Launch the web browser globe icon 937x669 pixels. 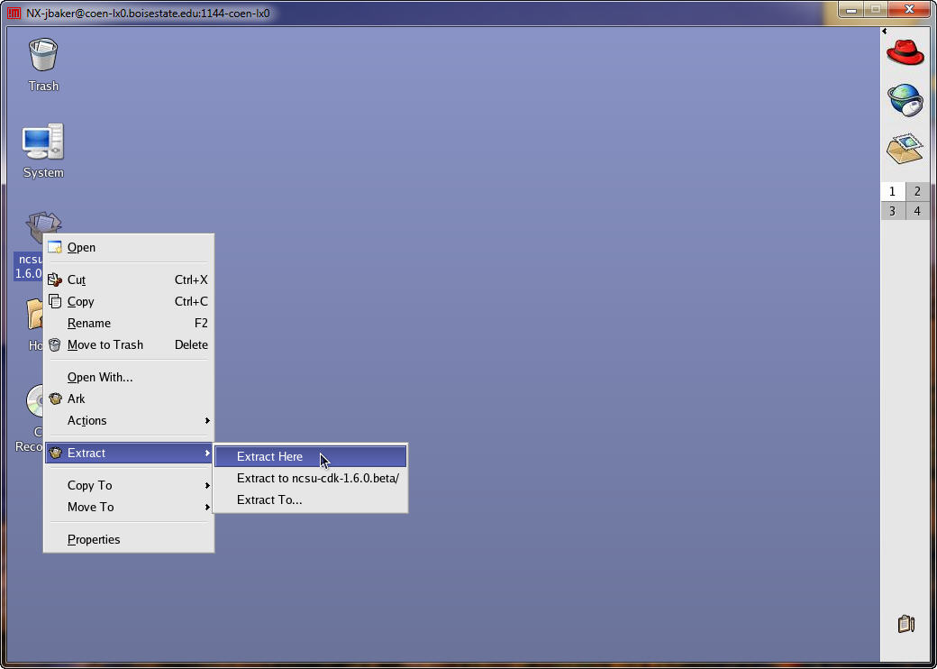coord(905,100)
